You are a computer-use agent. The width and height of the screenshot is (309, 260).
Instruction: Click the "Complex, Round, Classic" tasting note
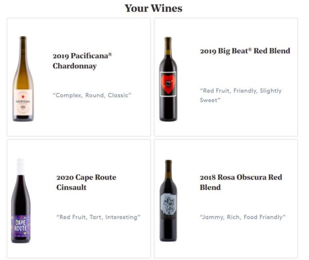(92, 95)
